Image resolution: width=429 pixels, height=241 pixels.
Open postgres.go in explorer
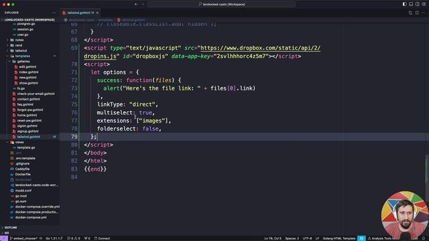pyautogui.click(x=26, y=24)
